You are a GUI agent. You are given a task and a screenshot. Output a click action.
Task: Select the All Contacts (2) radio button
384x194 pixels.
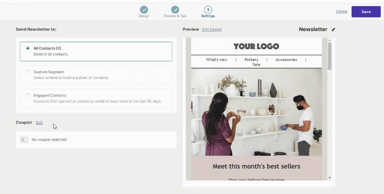click(x=27, y=48)
